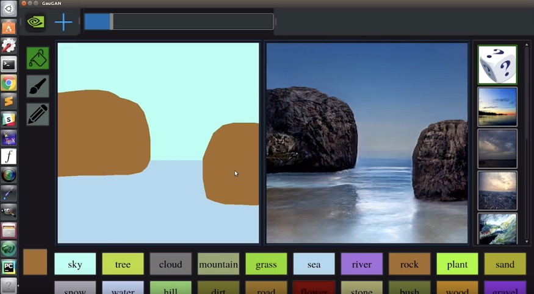Select the sky label swatch
Viewport: 534px width, 294px height.
(75, 264)
